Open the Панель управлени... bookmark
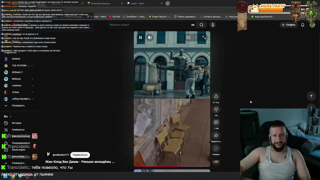 pos(185,17)
